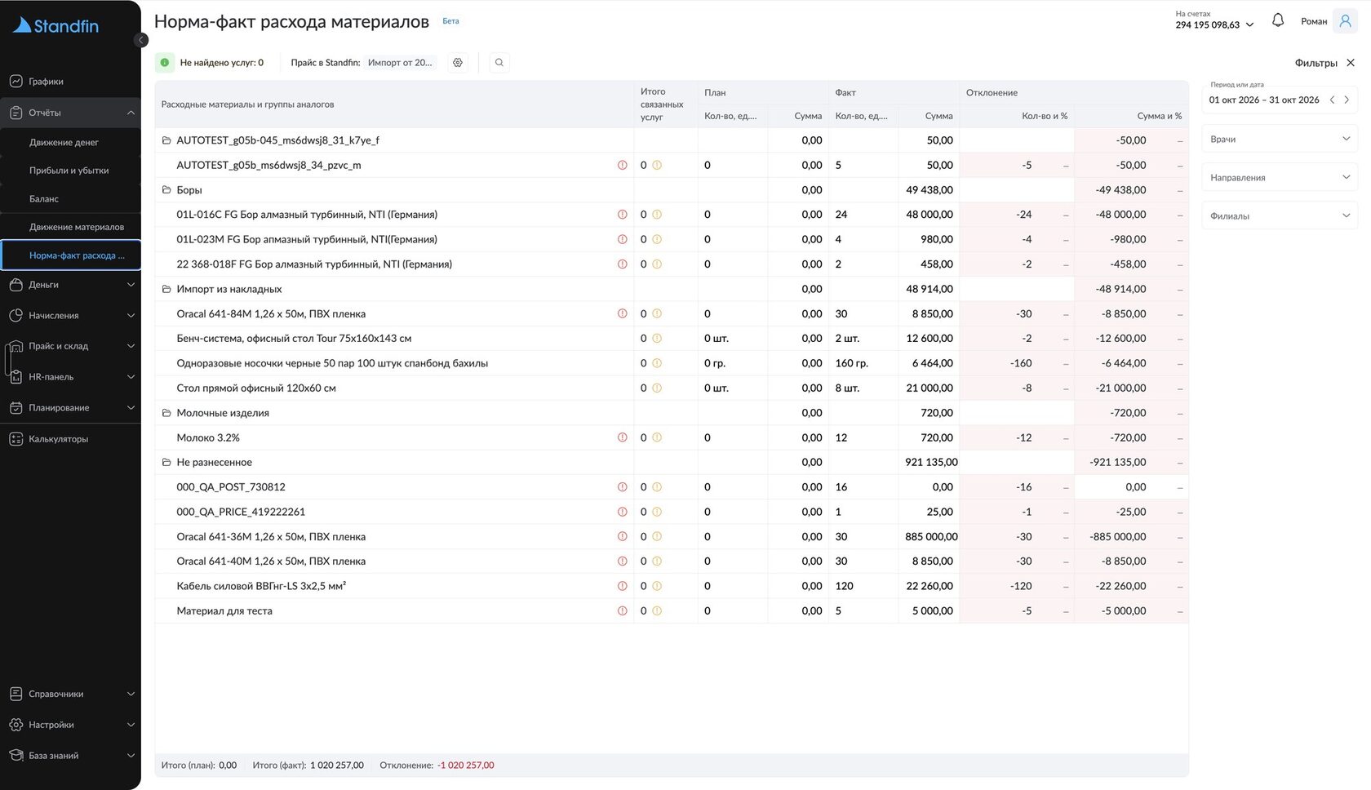Click the Standfin logo
This screenshot has height=790, width=1371.
click(x=55, y=25)
